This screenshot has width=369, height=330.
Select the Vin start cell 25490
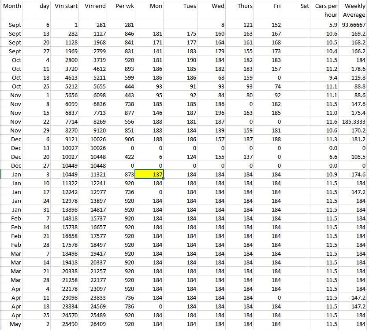click(66, 324)
